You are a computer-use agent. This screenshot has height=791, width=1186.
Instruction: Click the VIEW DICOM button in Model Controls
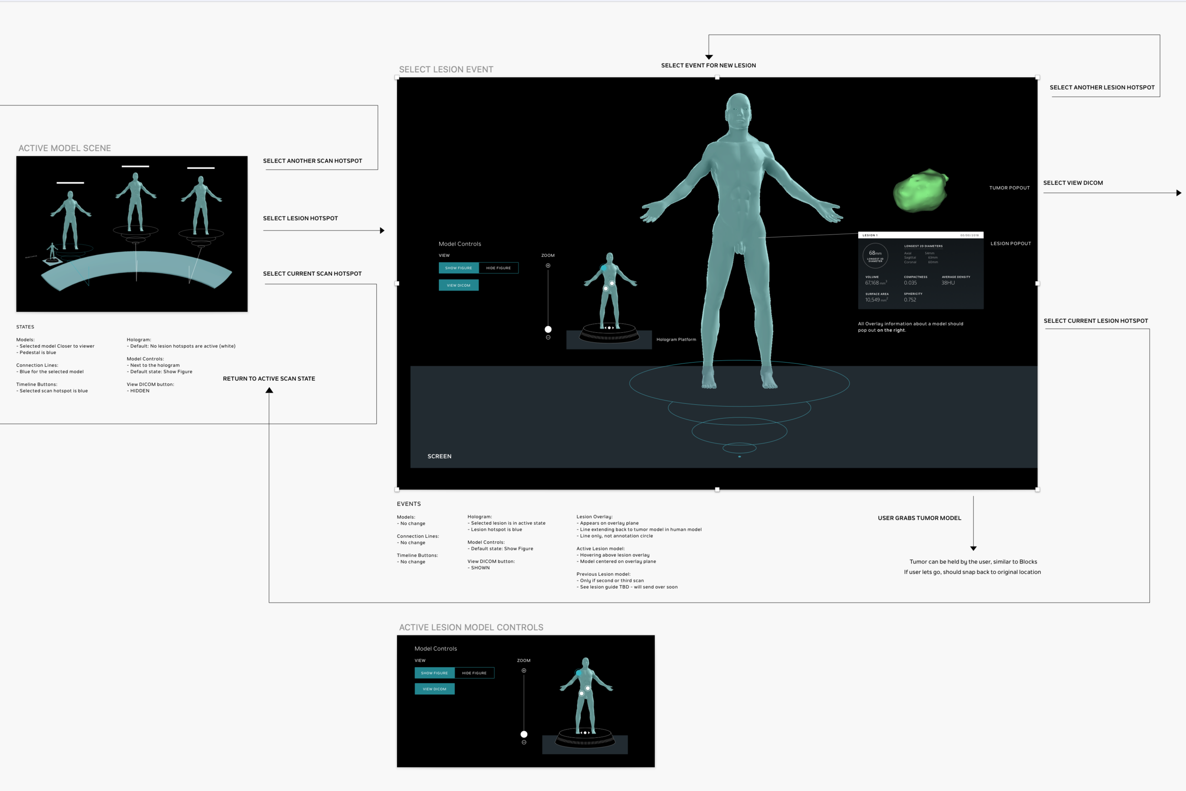click(x=458, y=285)
